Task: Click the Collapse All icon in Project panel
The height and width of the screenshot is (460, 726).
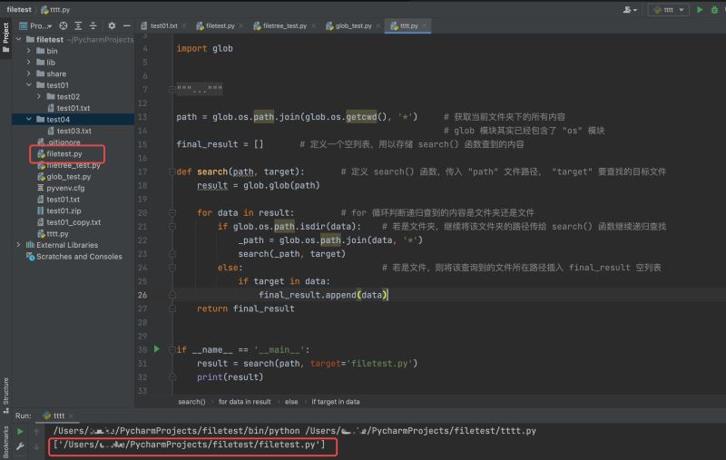Action: click(x=95, y=25)
